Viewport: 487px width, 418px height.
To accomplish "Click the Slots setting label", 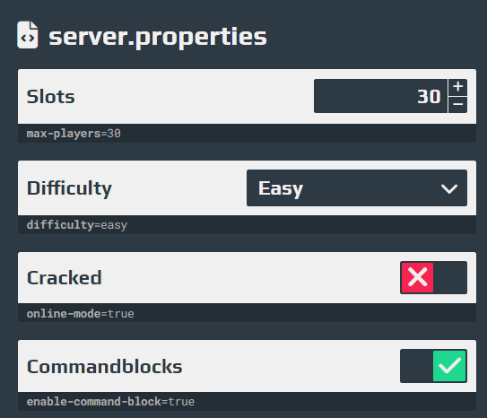I will [50, 97].
